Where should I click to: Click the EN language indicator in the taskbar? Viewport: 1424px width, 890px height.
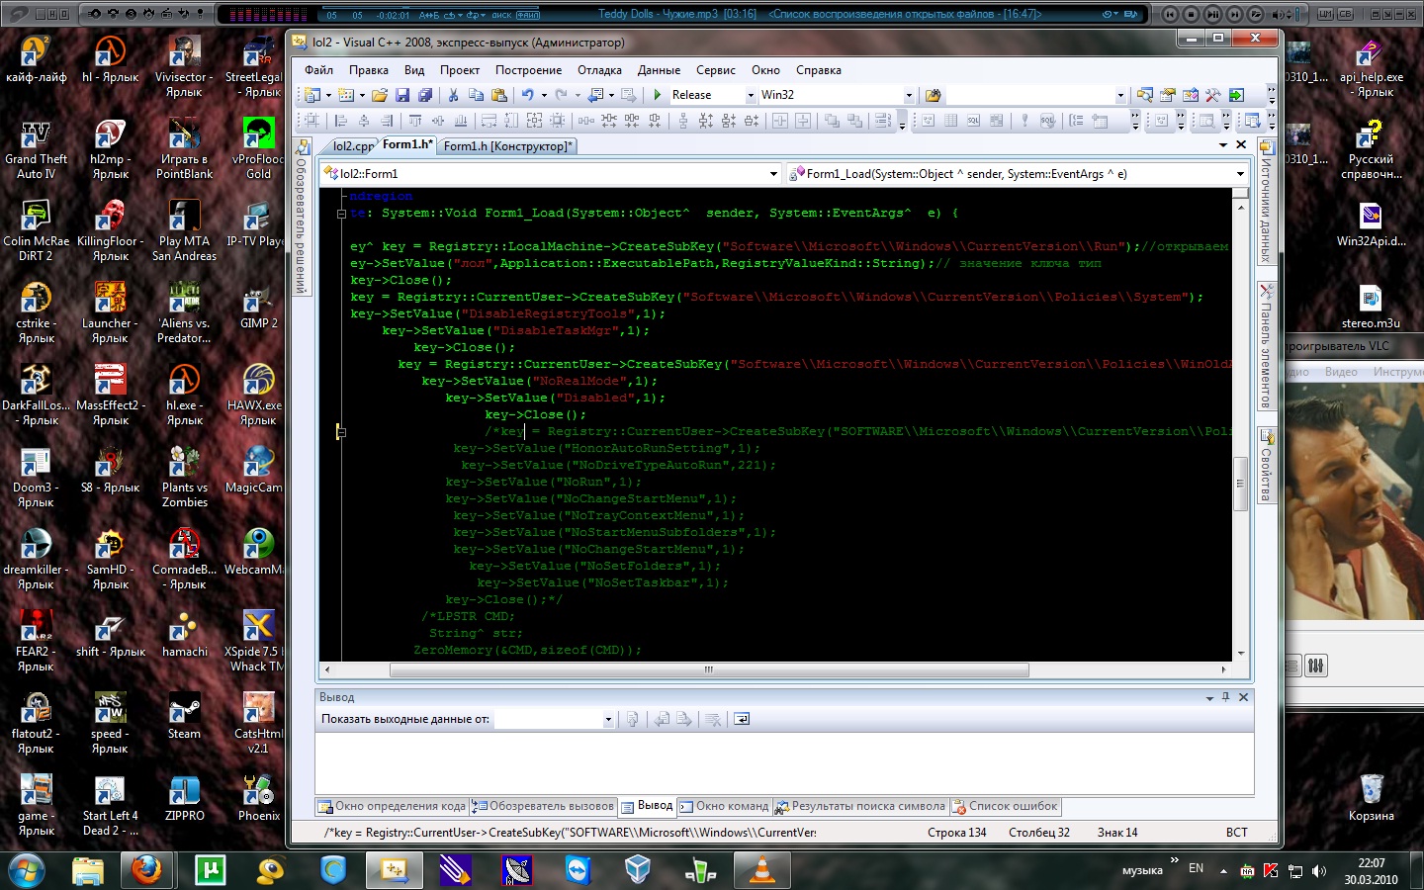pyautogui.click(x=1196, y=869)
